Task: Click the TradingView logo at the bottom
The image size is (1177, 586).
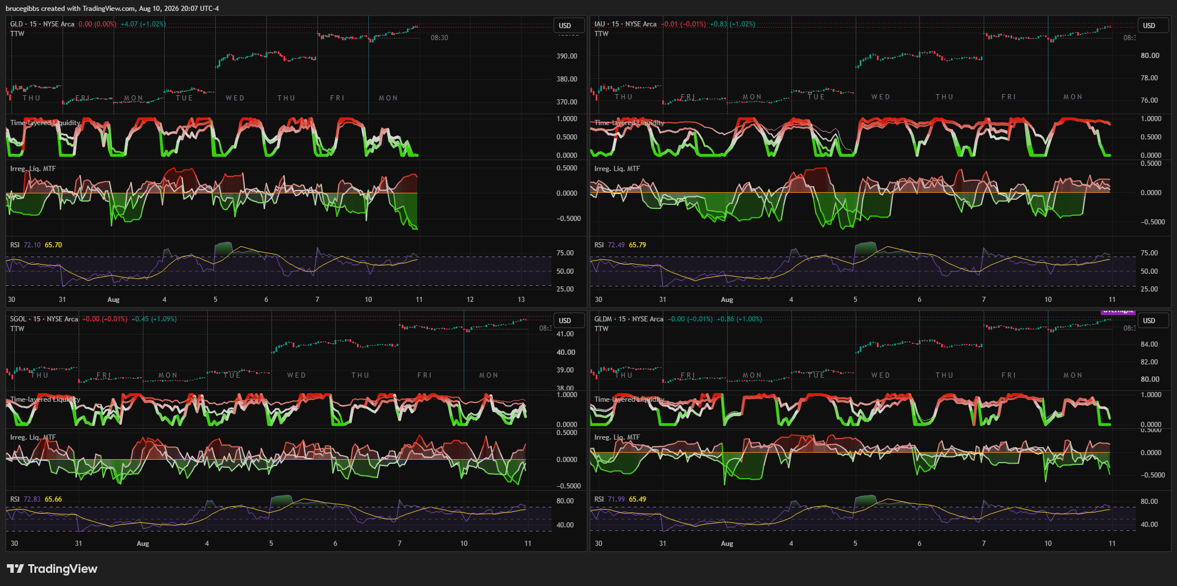Action: [x=52, y=569]
